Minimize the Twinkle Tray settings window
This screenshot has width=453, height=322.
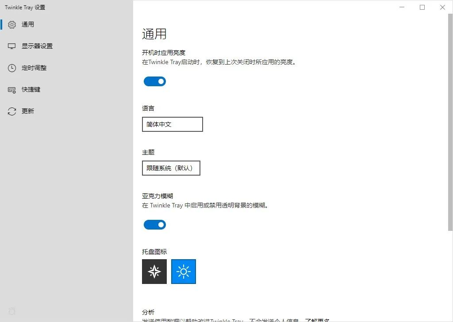(401, 8)
